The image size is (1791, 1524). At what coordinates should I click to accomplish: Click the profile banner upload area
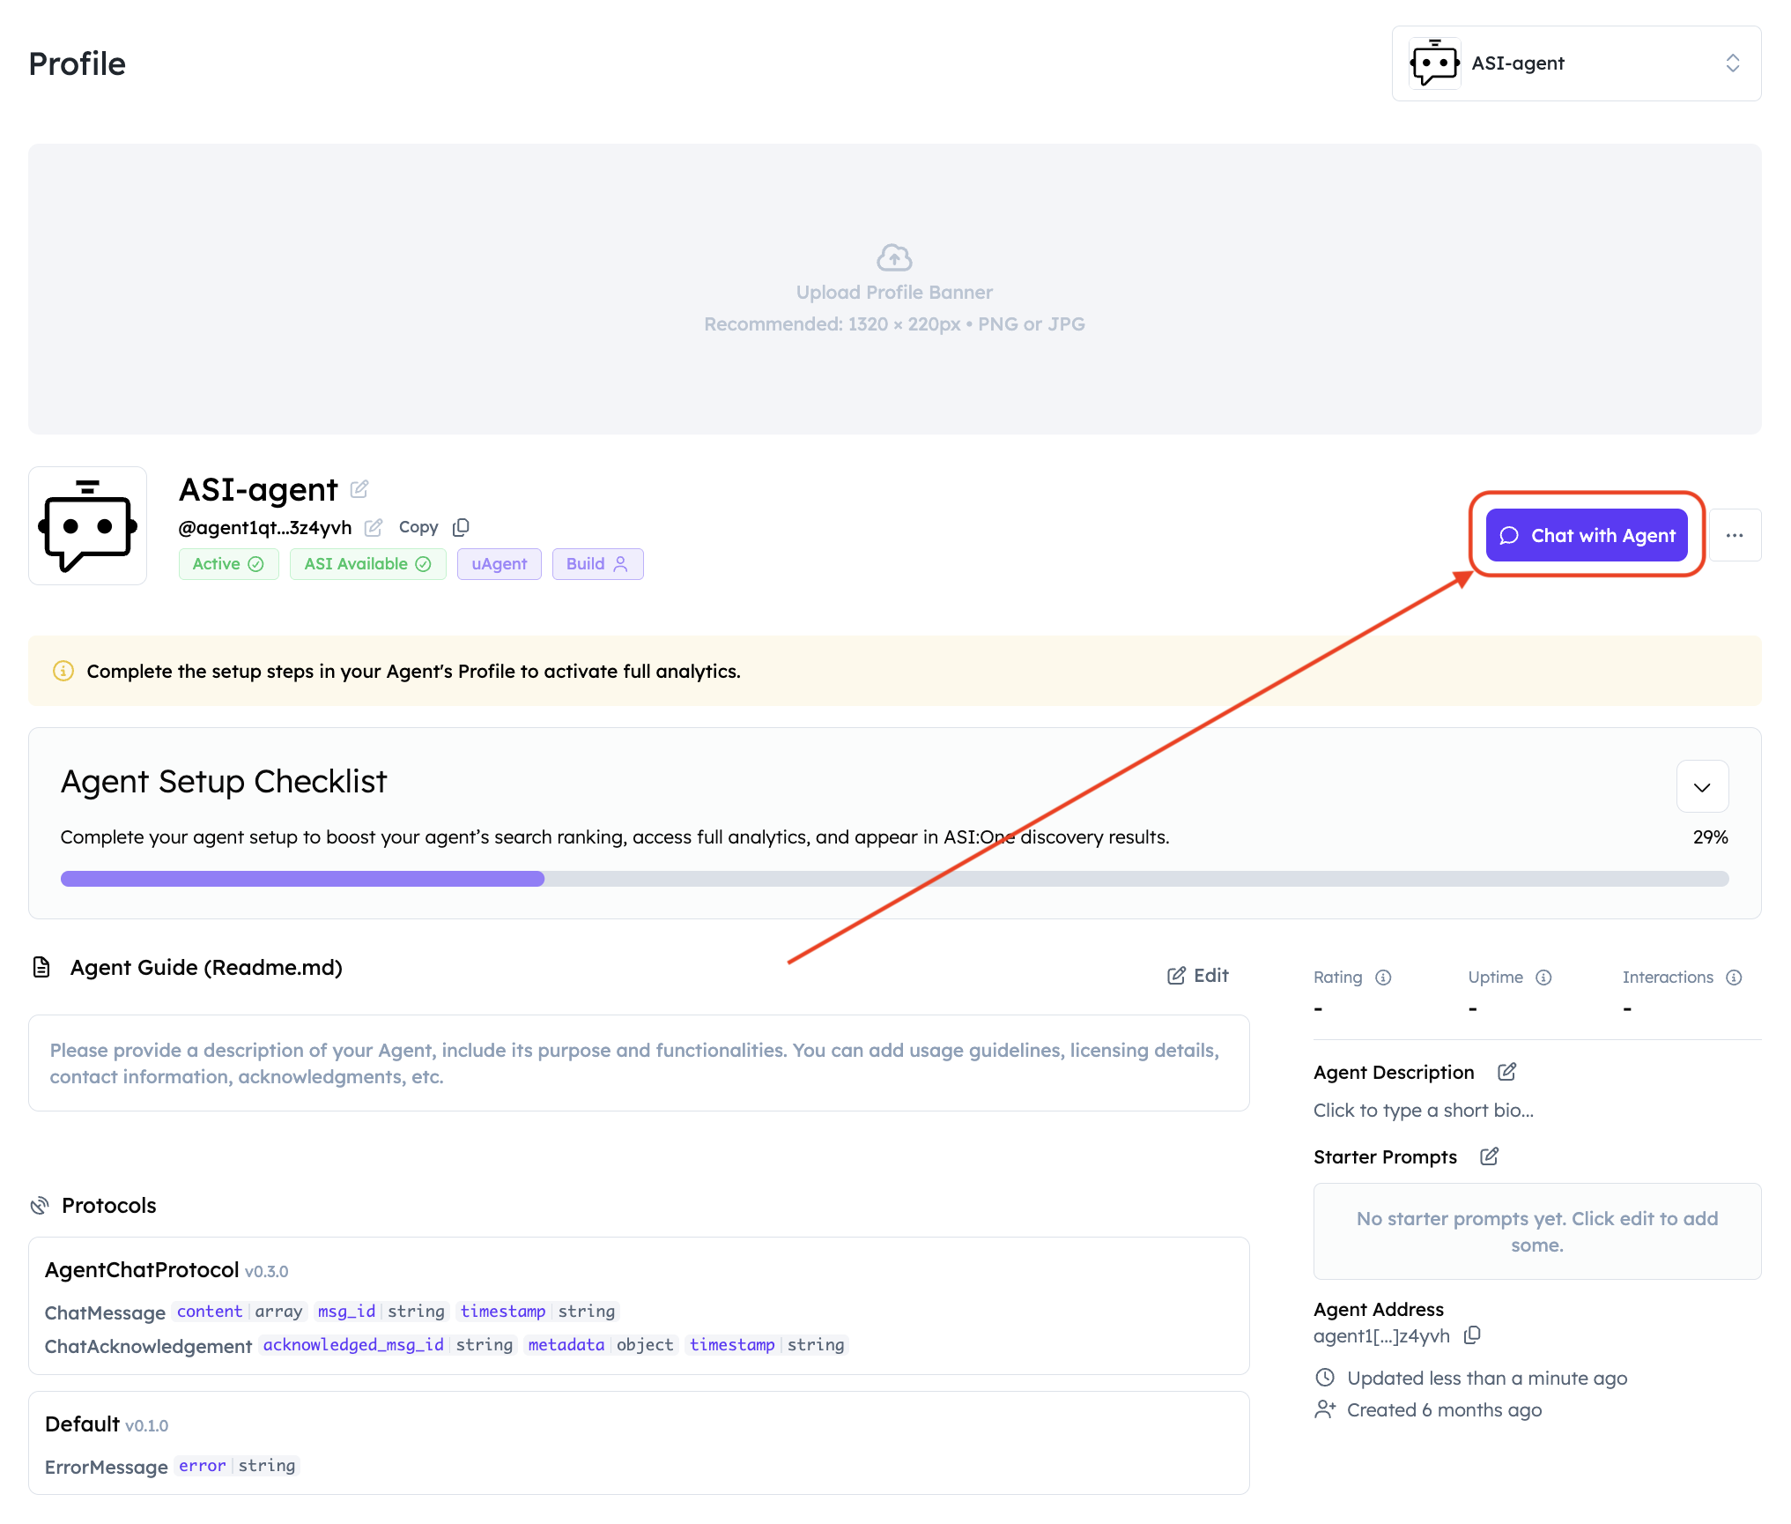point(894,289)
